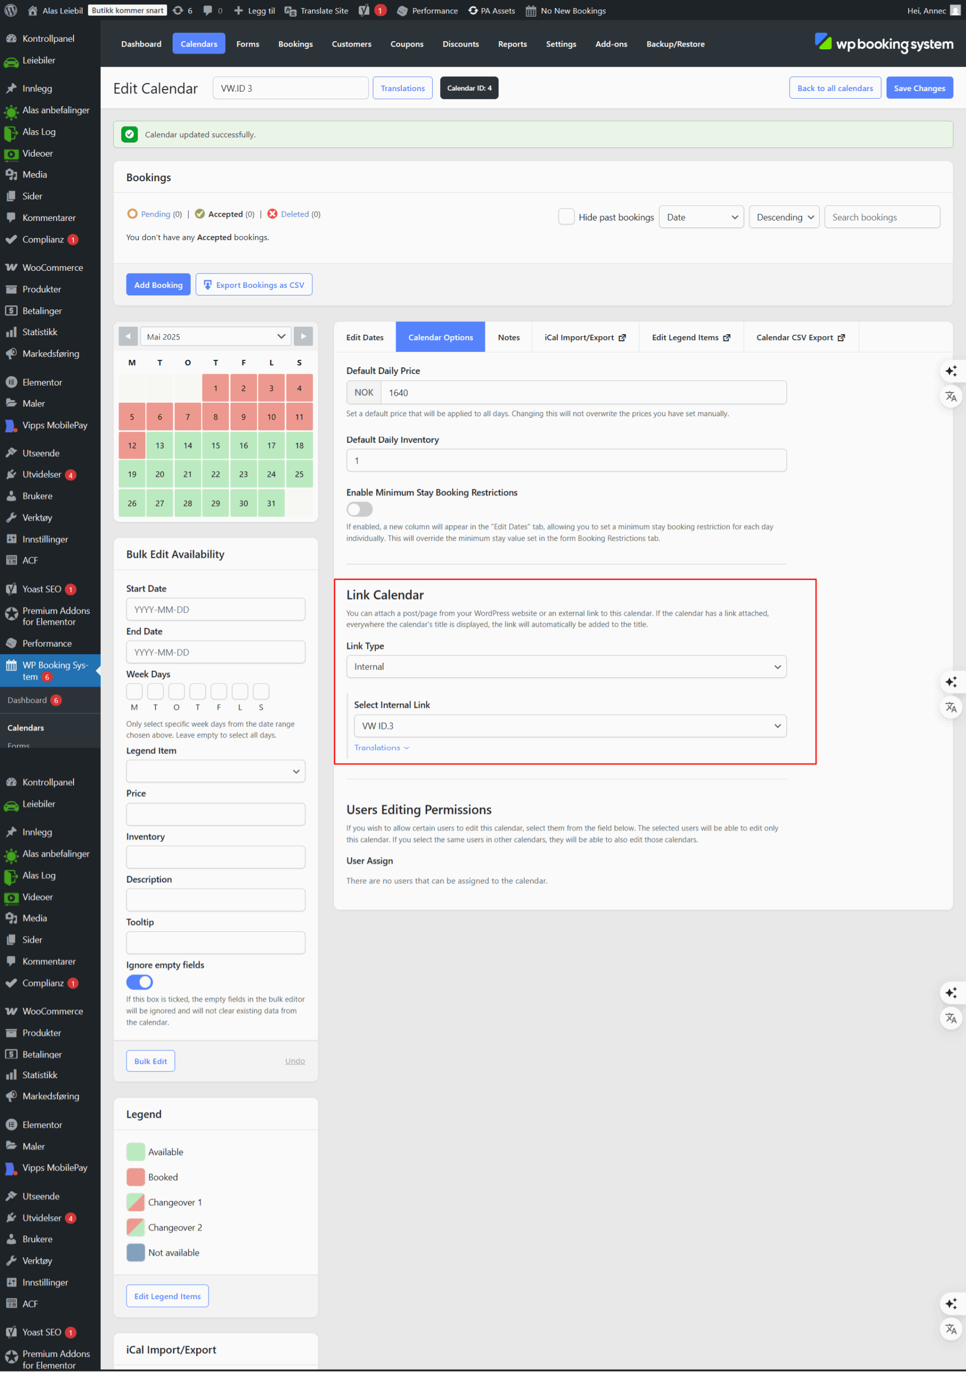Screen dimensions: 966x1373
Task: Open the Calendar CSV Export tab
Action: coord(801,337)
